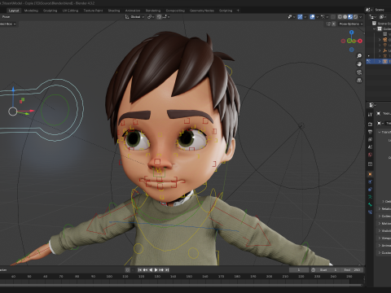Open the Bone Constraints properties tab icon

370,212
